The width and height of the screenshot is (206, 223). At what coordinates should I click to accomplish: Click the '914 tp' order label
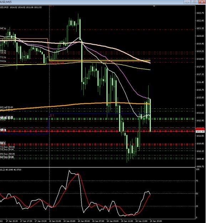[3, 61]
